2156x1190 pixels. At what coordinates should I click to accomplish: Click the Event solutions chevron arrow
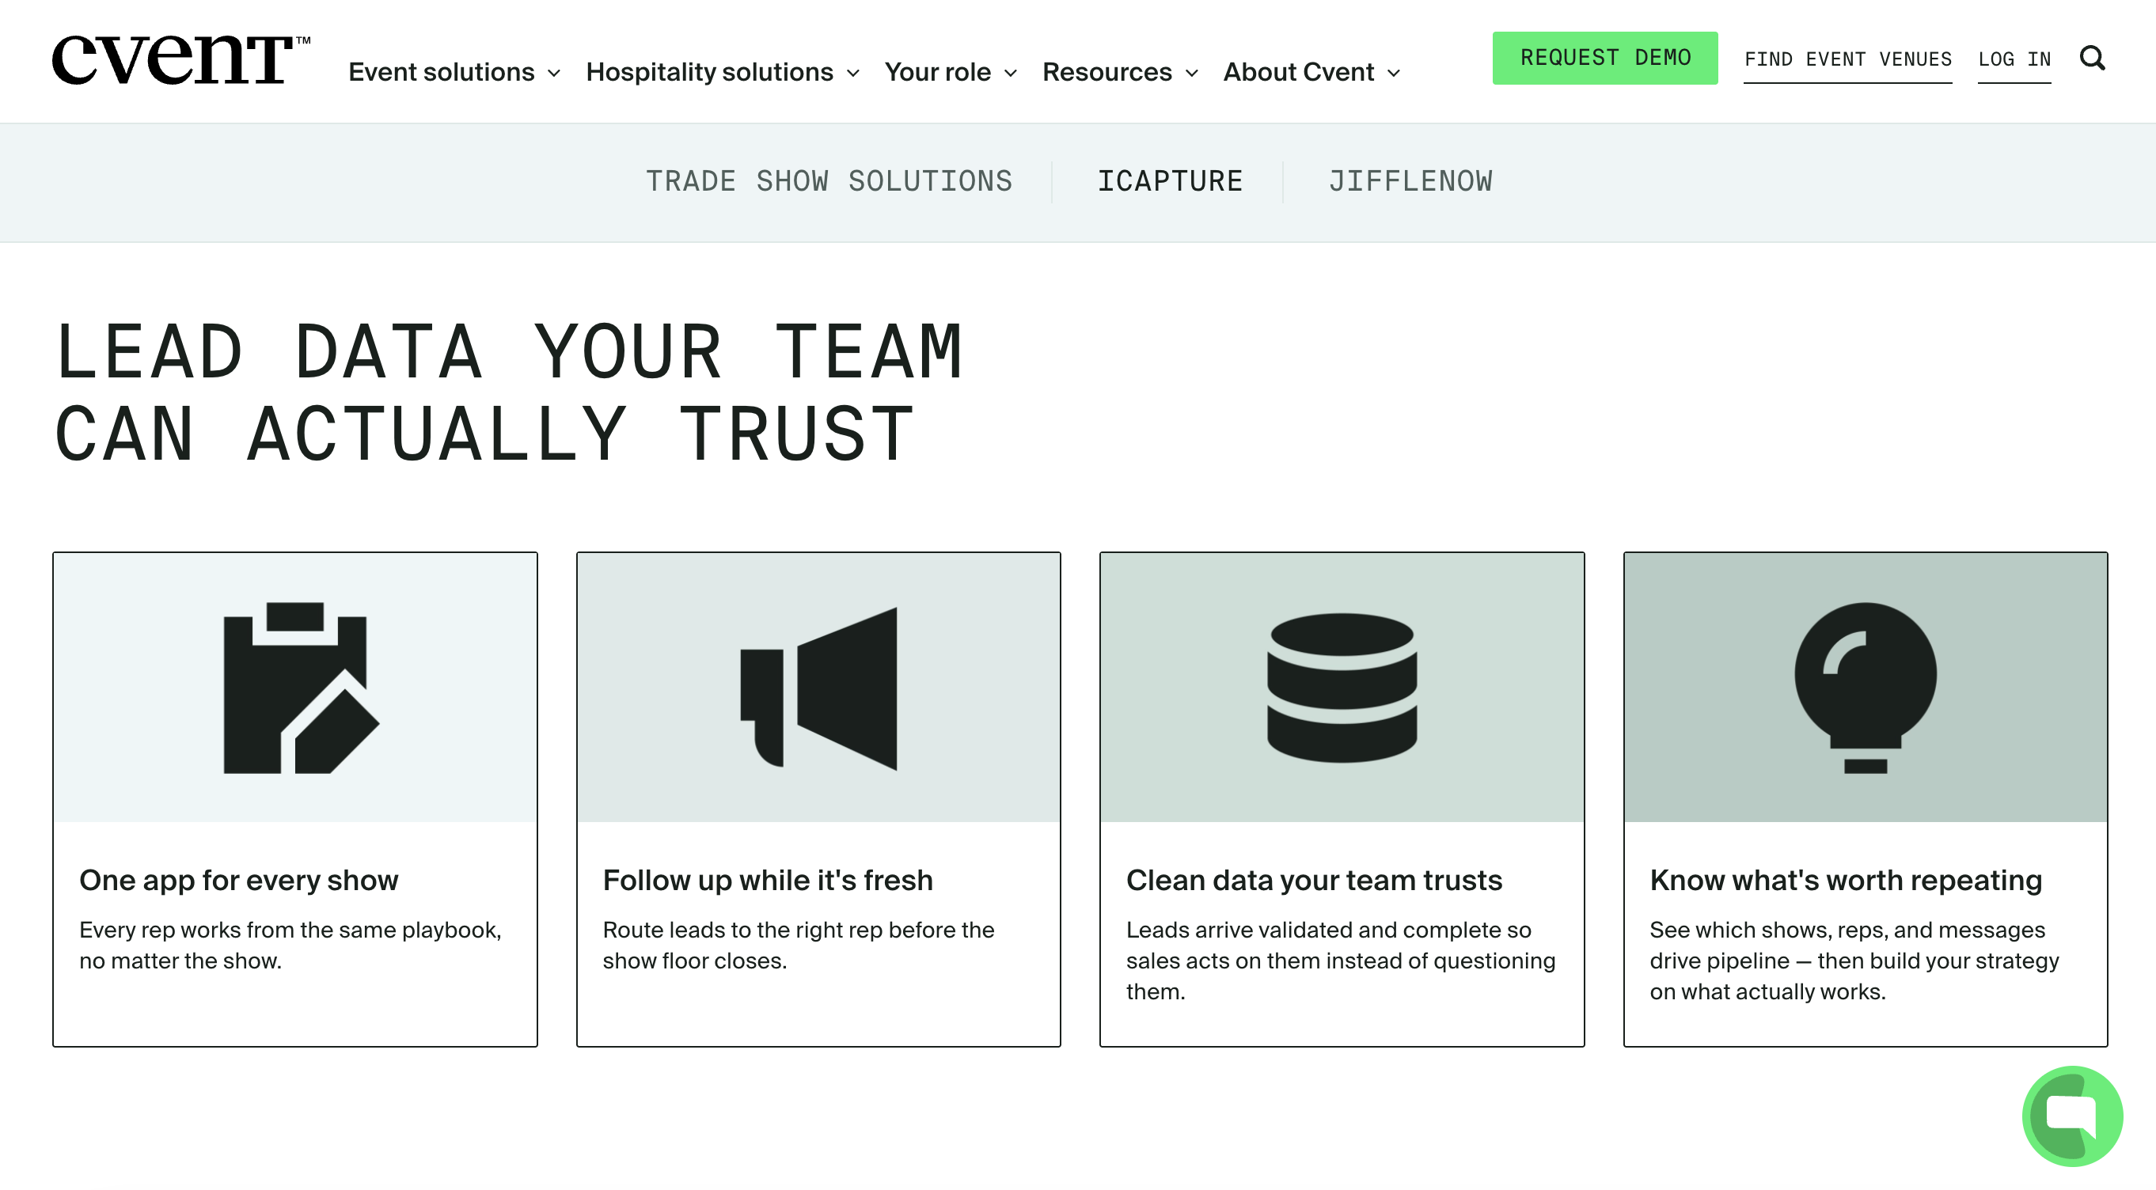pos(554,74)
